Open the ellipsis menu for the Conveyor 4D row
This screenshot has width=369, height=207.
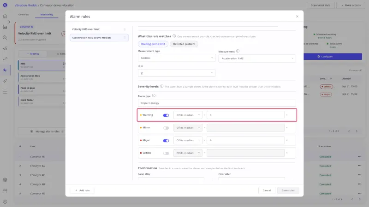pyautogui.click(x=359, y=193)
